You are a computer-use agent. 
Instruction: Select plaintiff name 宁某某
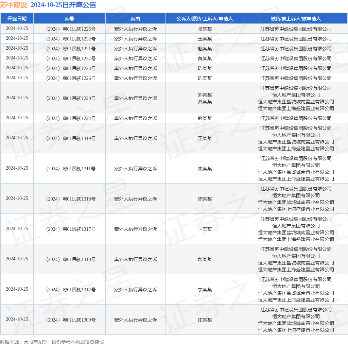(x=205, y=290)
